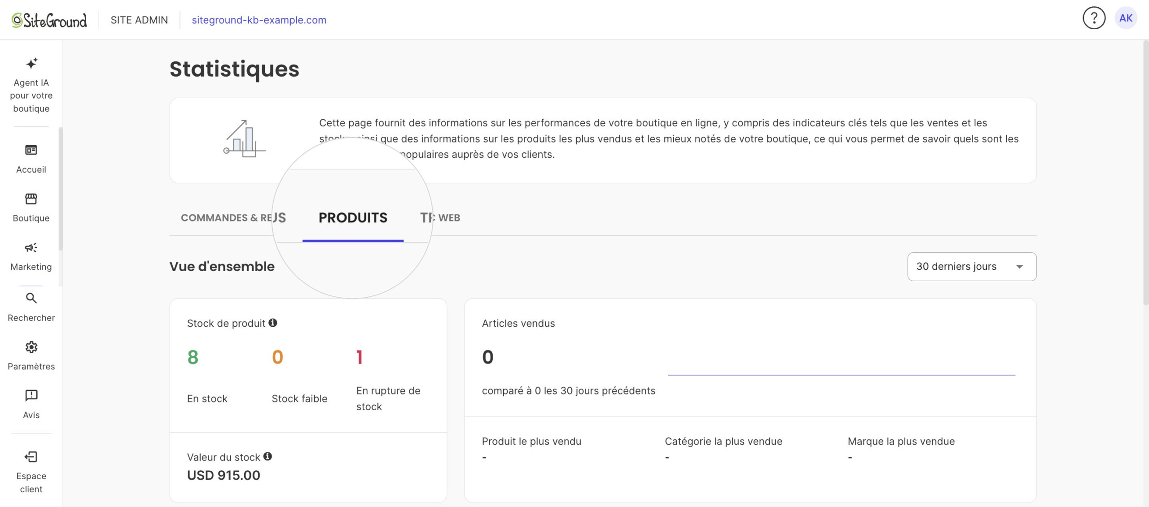The height and width of the screenshot is (507, 1149).
Task: Switch to the Trafic Web tab
Action: pyautogui.click(x=440, y=218)
